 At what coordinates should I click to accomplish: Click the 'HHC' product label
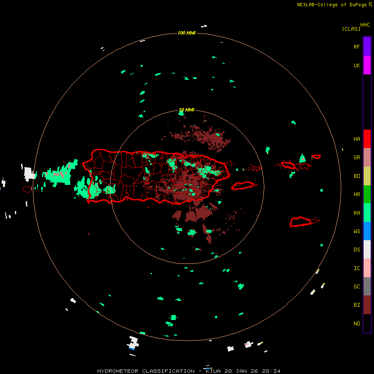click(x=365, y=25)
